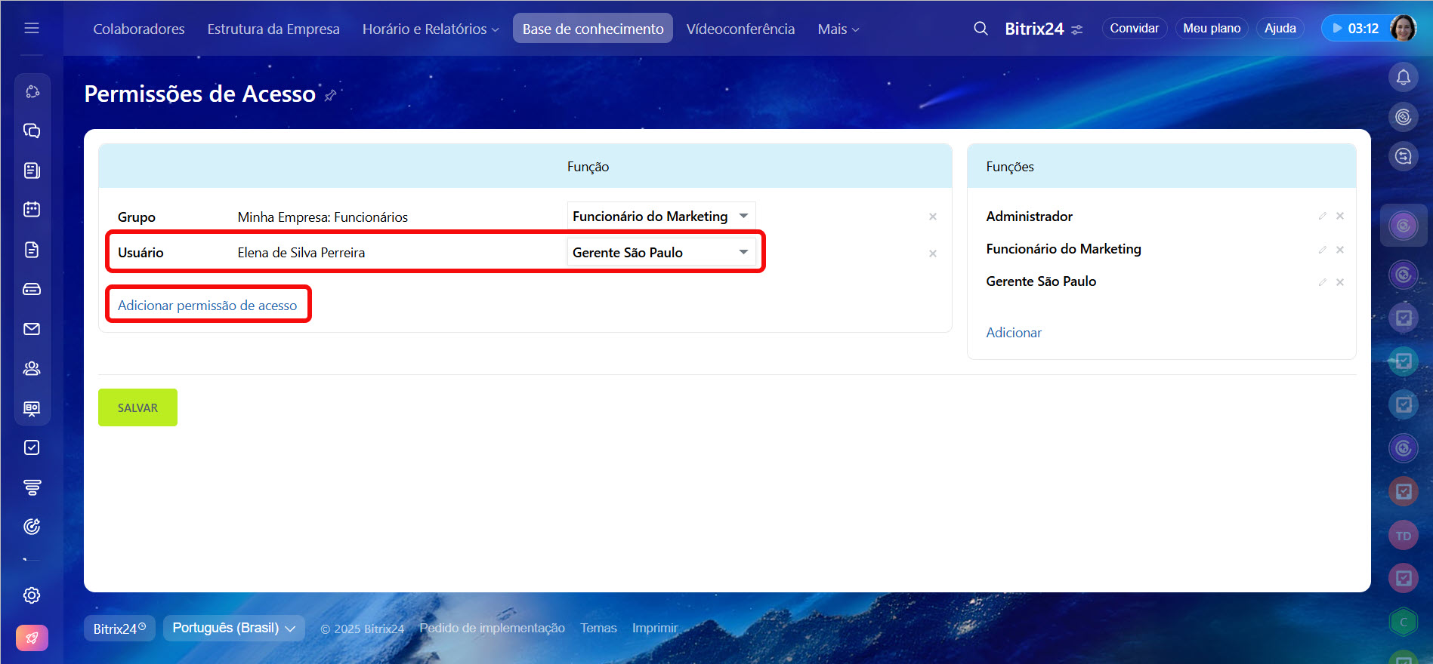The image size is (1433, 664).
Task: Click the pencil icon next to Administrador
Action: coord(1322,217)
